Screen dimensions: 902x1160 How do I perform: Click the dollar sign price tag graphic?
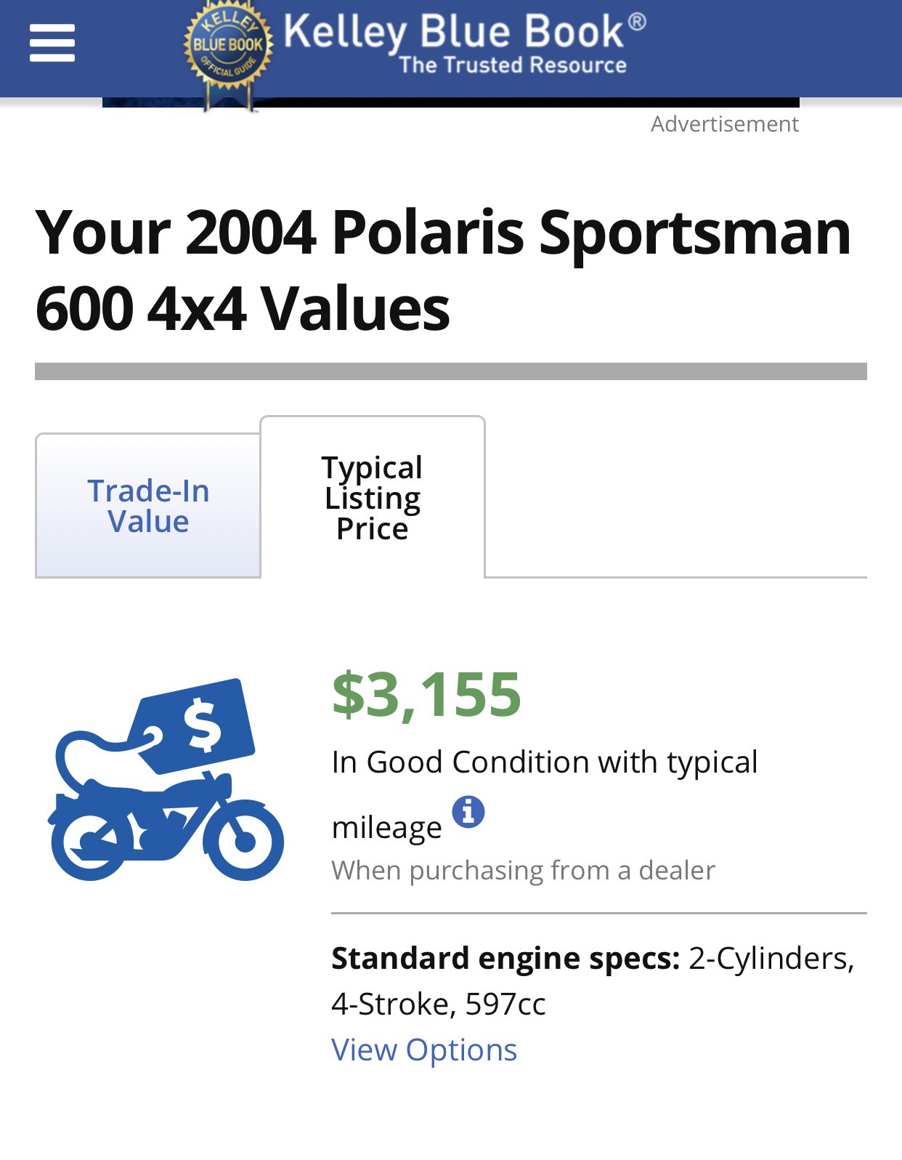click(195, 726)
